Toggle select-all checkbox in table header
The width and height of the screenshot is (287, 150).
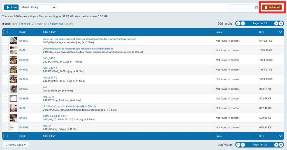5,32
